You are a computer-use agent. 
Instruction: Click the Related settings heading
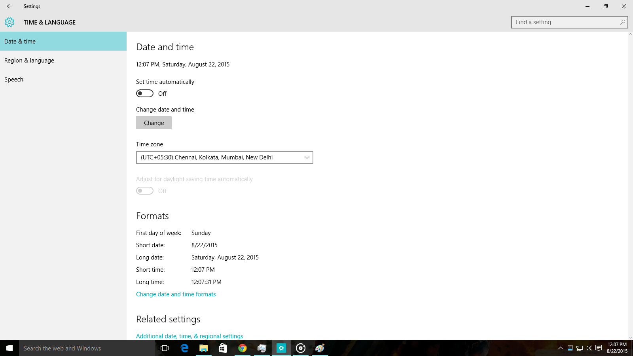pyautogui.click(x=168, y=319)
